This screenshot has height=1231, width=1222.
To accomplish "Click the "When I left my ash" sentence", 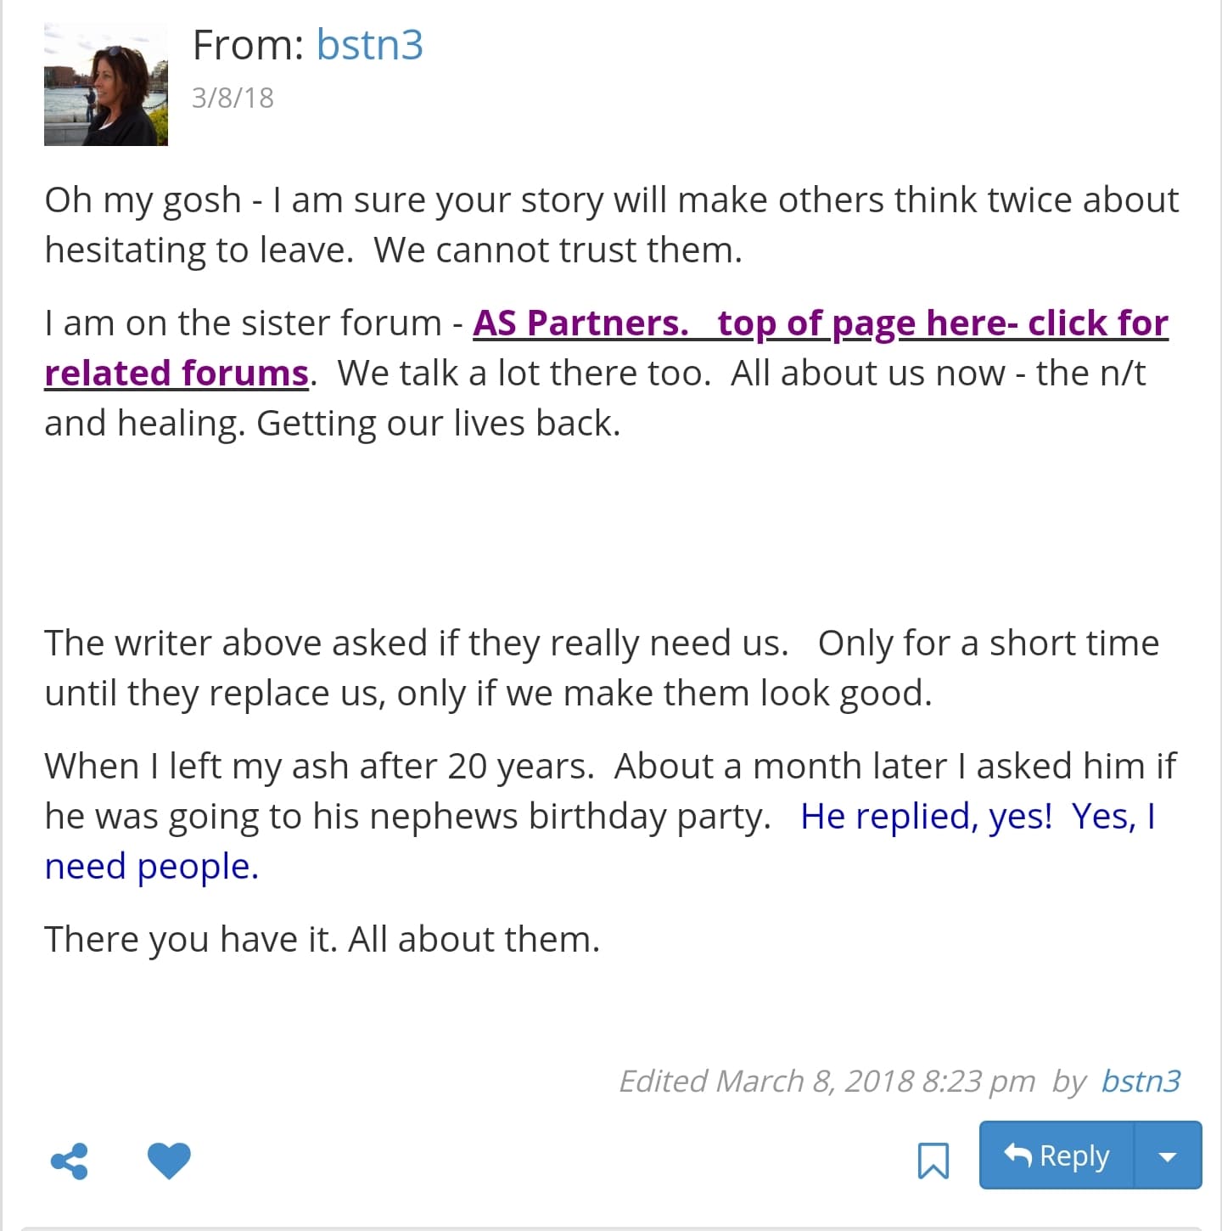I will coord(318,767).
